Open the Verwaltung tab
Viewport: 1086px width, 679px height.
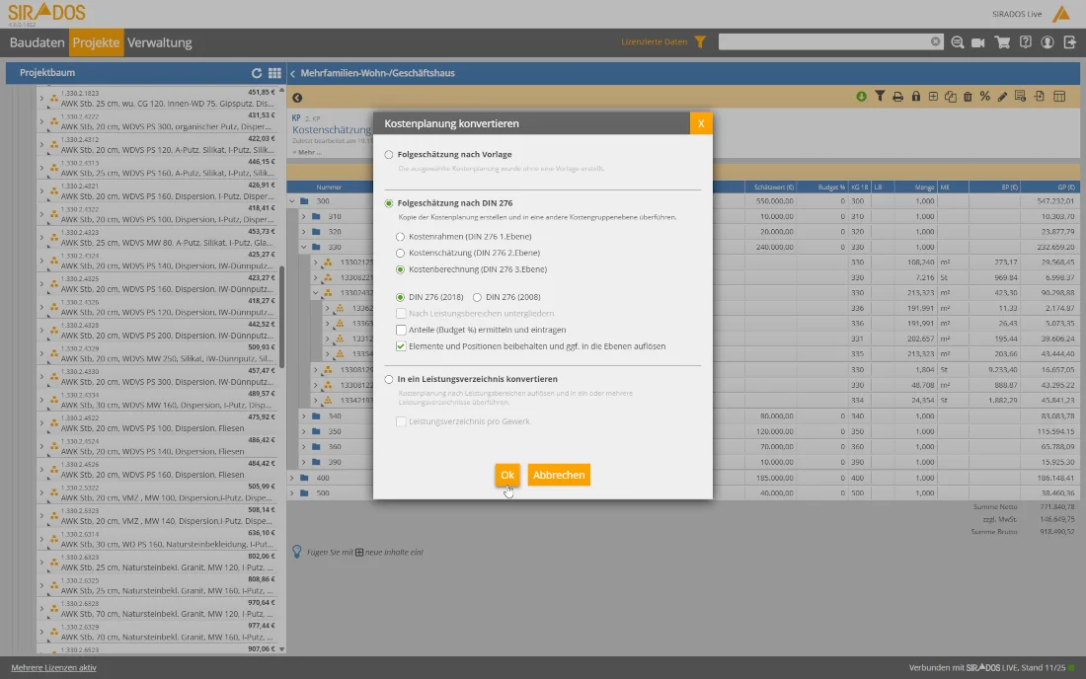(x=160, y=42)
